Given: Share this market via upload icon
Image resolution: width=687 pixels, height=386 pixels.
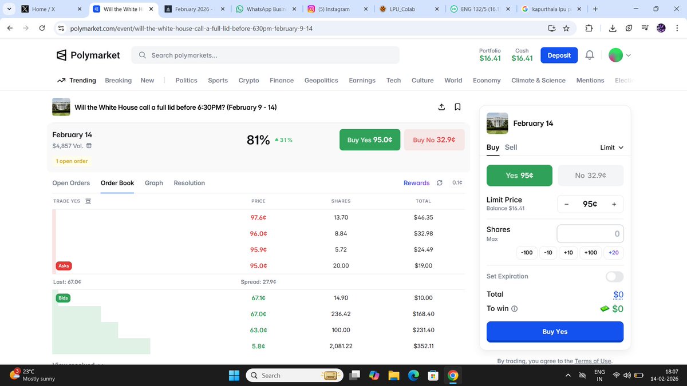Looking at the screenshot, I should coord(441,107).
